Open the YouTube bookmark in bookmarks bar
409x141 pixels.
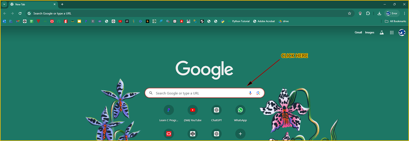[x=120, y=21]
